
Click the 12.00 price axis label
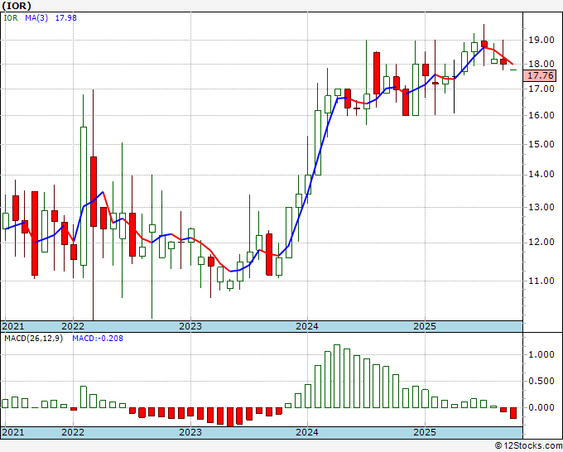tap(541, 243)
